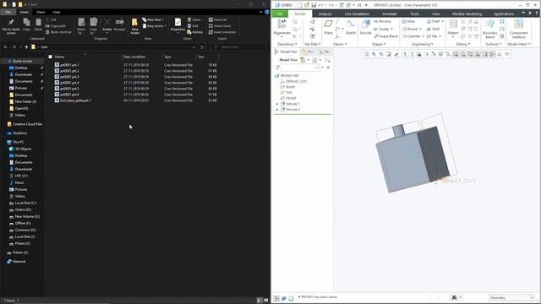This screenshot has height=304, width=541.
Task: Click the Explorer search box
Action: [238, 47]
